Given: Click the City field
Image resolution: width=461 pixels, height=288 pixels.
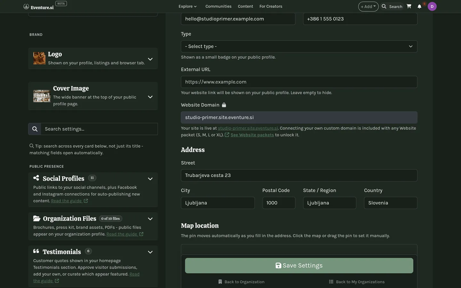Looking at the screenshot, I should tap(218, 203).
